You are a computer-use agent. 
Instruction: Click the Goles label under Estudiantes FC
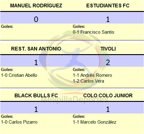[79, 26]
